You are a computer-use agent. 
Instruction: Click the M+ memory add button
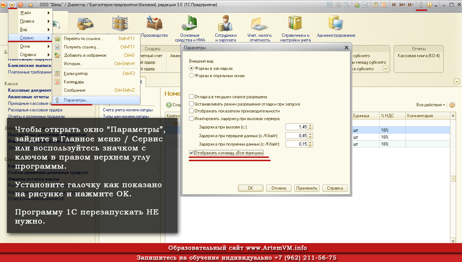(402, 5)
